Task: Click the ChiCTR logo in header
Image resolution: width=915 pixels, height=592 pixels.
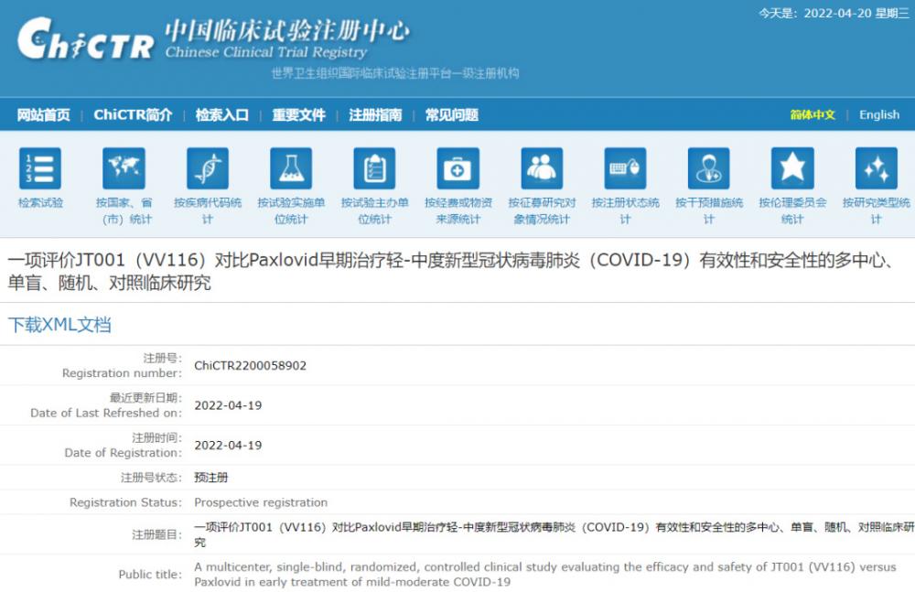Action: click(86, 39)
